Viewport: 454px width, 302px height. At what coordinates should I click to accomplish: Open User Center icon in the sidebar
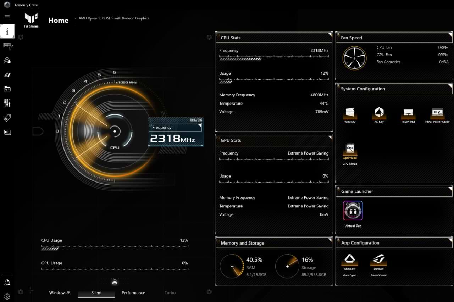(7, 282)
